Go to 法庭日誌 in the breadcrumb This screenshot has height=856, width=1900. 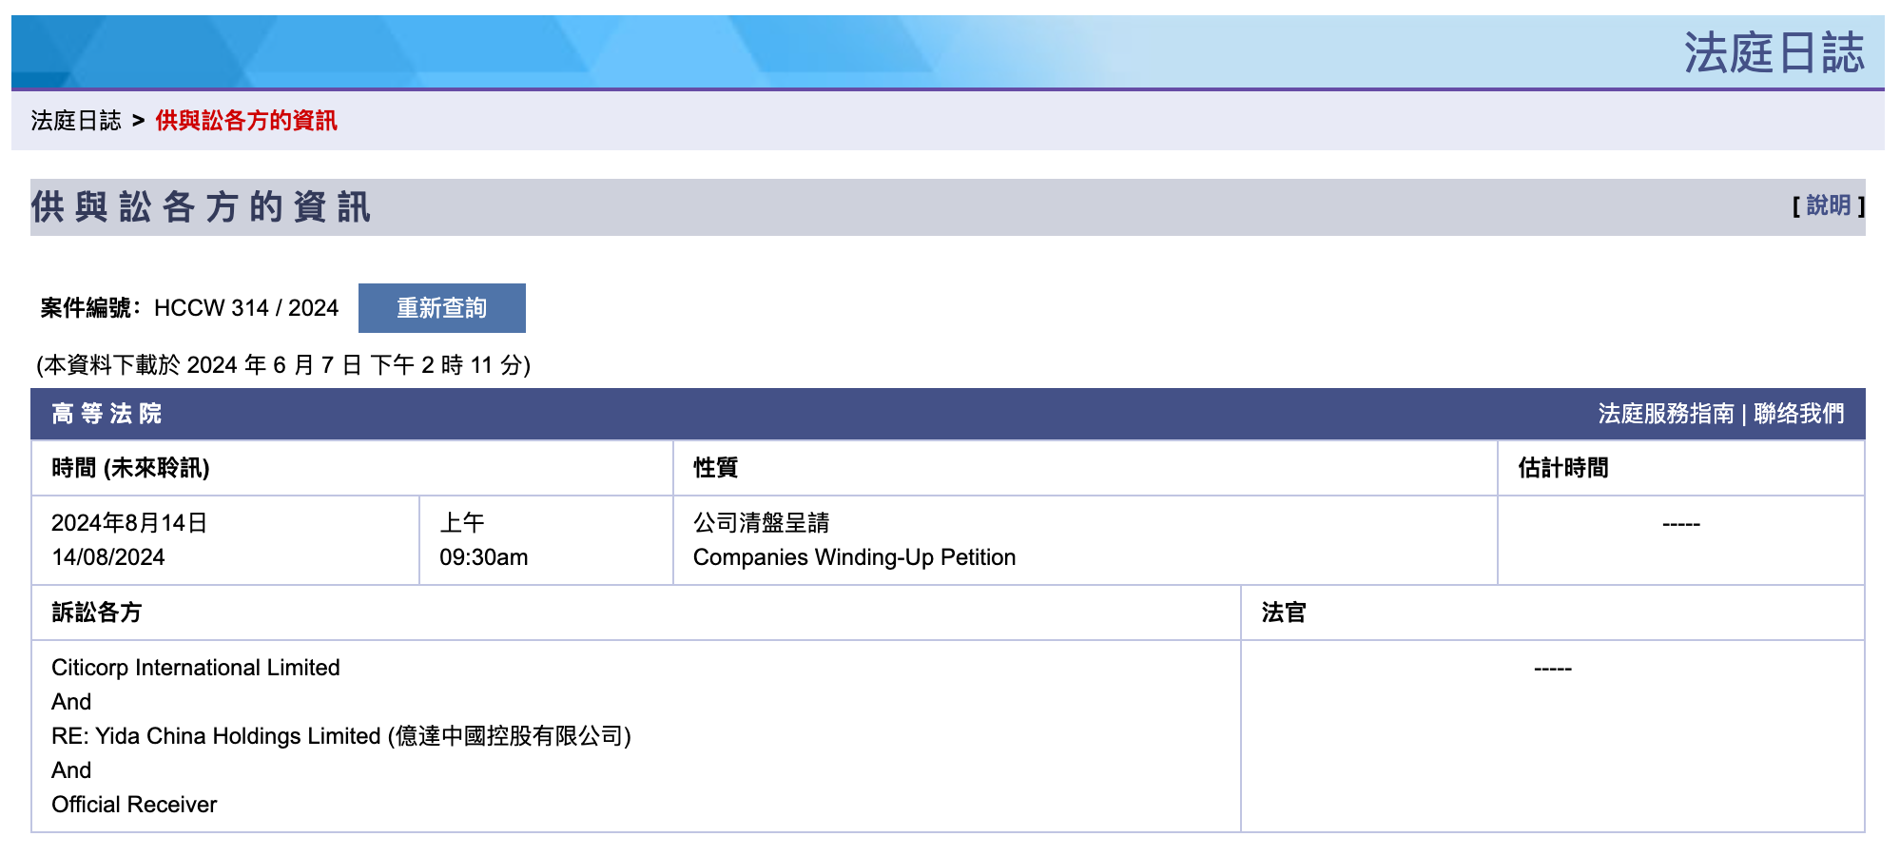76,121
